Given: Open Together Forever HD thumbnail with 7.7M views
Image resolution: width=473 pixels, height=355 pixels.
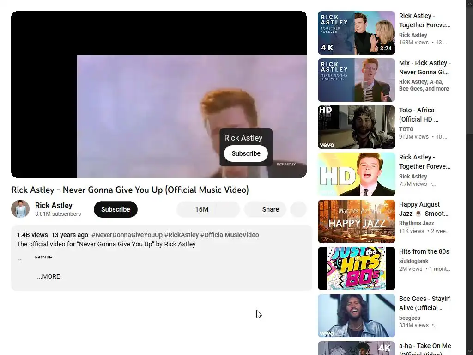Looking at the screenshot, I should click(357, 174).
